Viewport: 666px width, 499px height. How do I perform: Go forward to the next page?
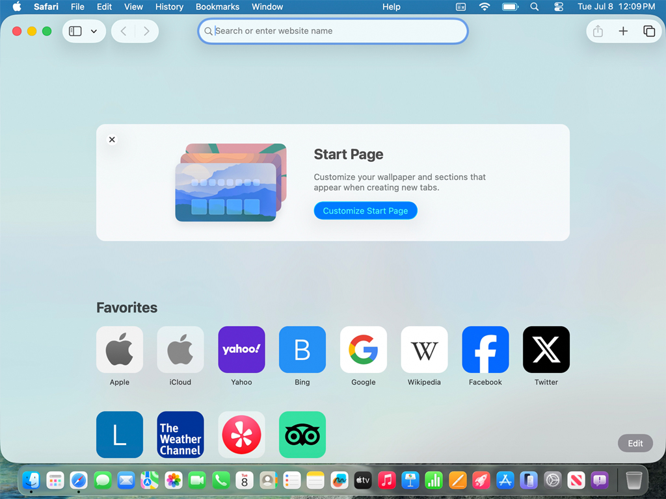coord(146,31)
